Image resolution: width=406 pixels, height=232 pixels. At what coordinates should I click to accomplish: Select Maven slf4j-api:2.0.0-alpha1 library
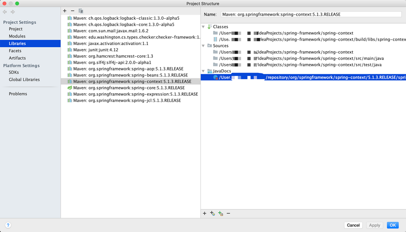(131, 62)
